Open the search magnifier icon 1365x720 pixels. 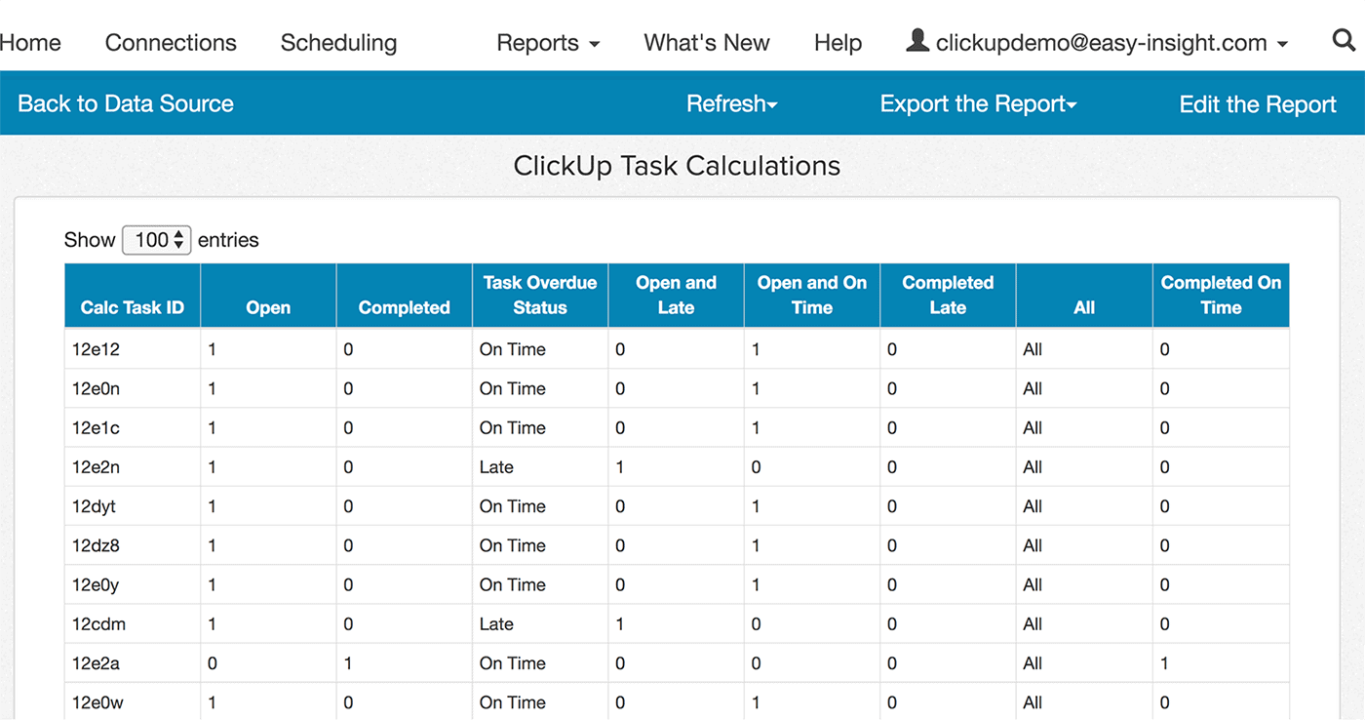point(1344,41)
